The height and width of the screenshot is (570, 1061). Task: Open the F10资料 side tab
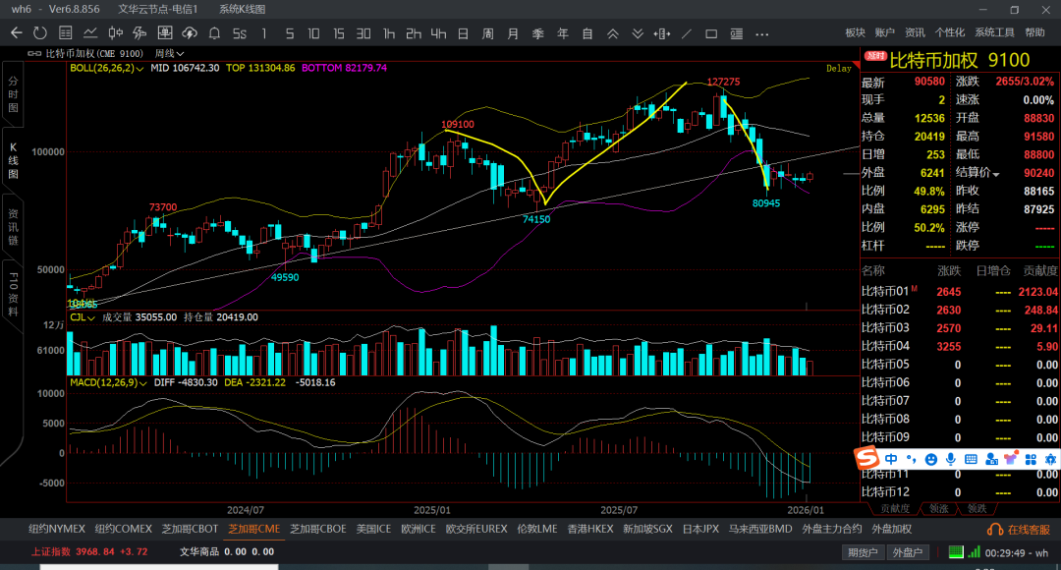click(x=13, y=291)
